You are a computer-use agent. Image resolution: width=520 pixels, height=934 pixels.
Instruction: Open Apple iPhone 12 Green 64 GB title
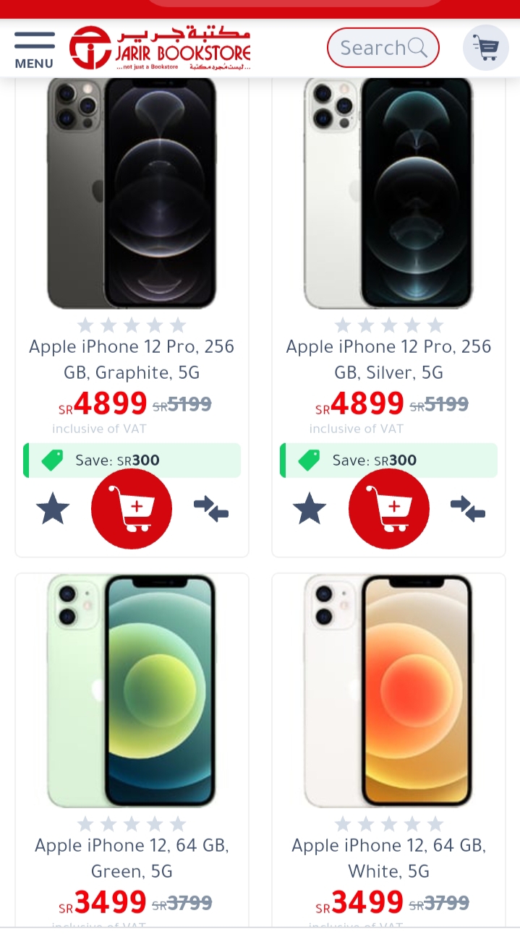(x=132, y=858)
